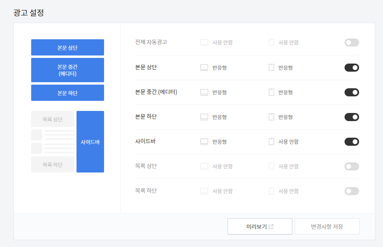
Task: Turn off the 사이드바 ad toggle
Action: [x=352, y=142]
